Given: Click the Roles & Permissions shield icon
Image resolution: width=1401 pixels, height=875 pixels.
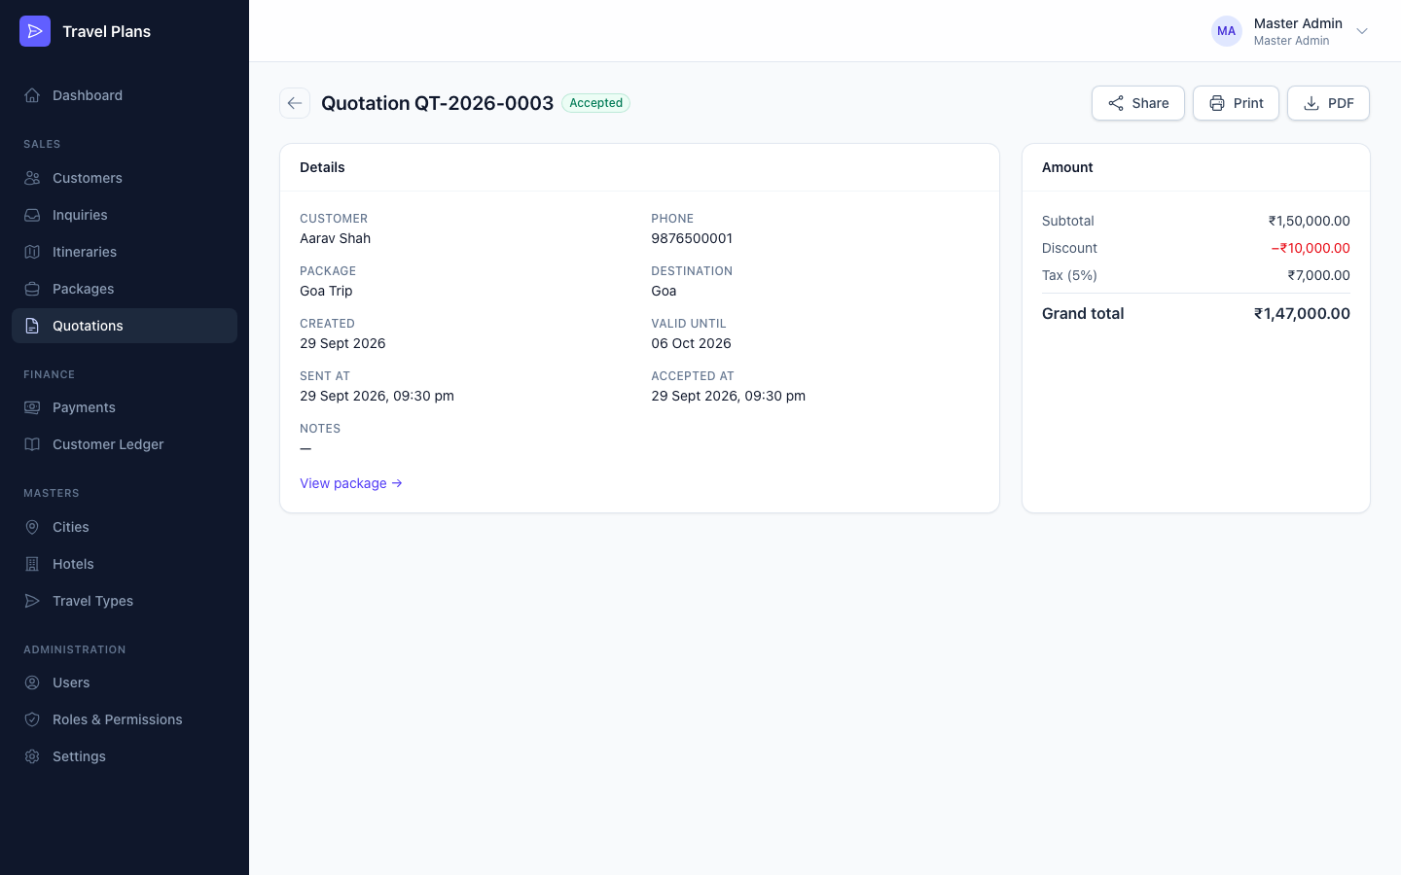Looking at the screenshot, I should (x=32, y=719).
